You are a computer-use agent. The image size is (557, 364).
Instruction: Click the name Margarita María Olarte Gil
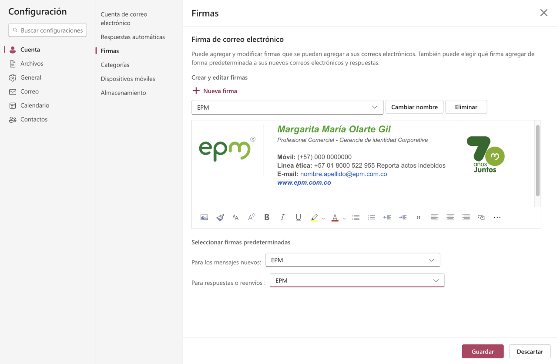pyautogui.click(x=334, y=129)
